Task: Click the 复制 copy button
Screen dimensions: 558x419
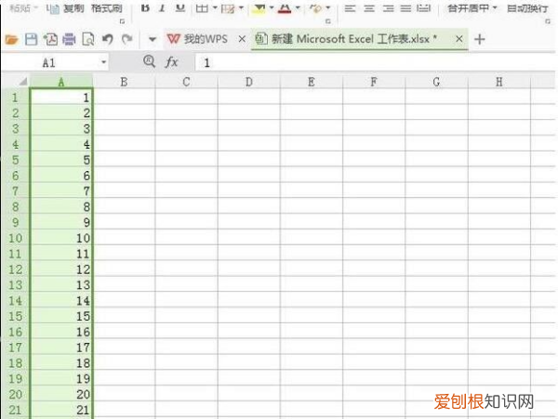Action: pos(65,7)
